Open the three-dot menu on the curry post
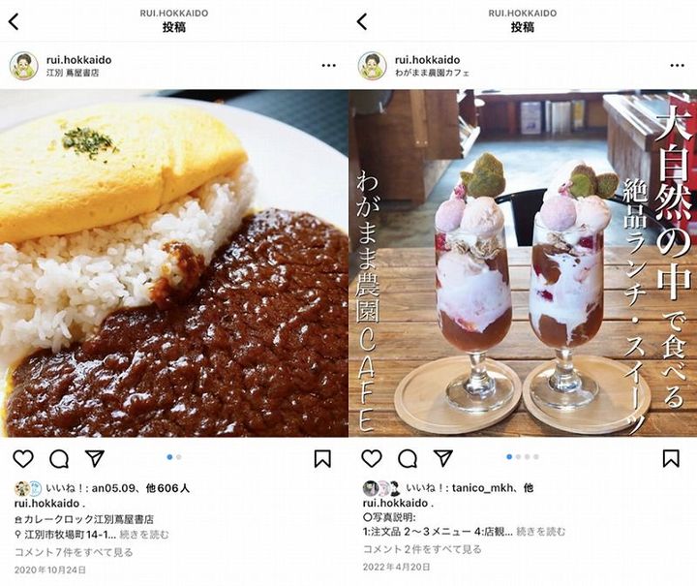 (328, 66)
